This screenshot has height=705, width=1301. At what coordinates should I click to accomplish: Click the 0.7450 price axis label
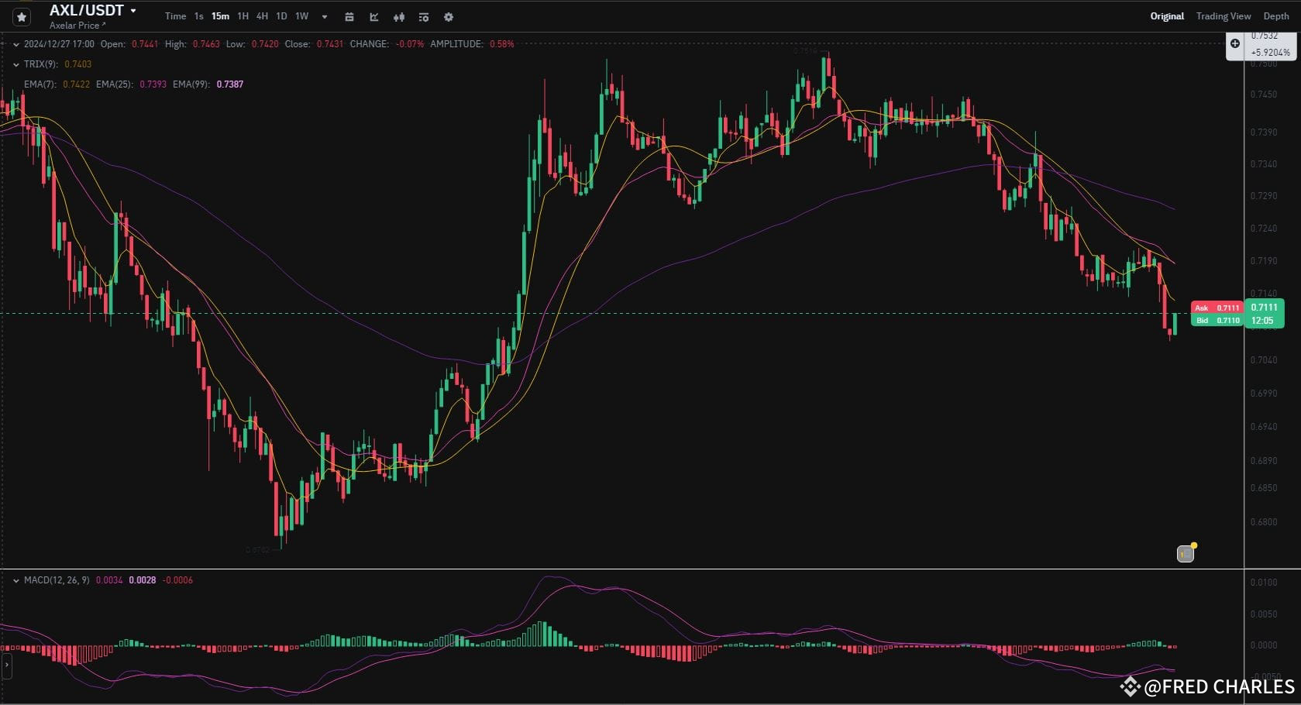coord(1264,95)
